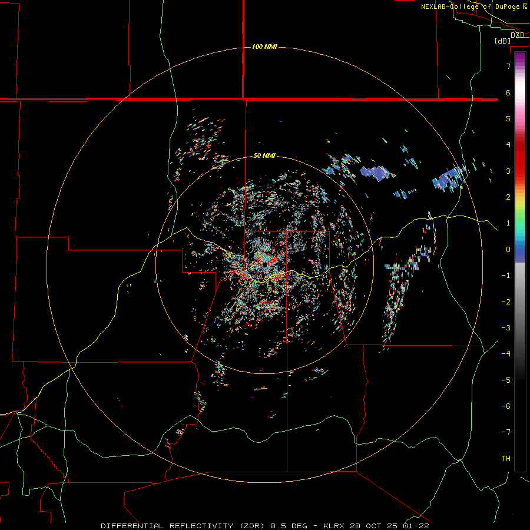Image resolution: width=530 pixels, height=530 pixels.
Task: Click the "6" value on the color scale
Action: pos(508,92)
